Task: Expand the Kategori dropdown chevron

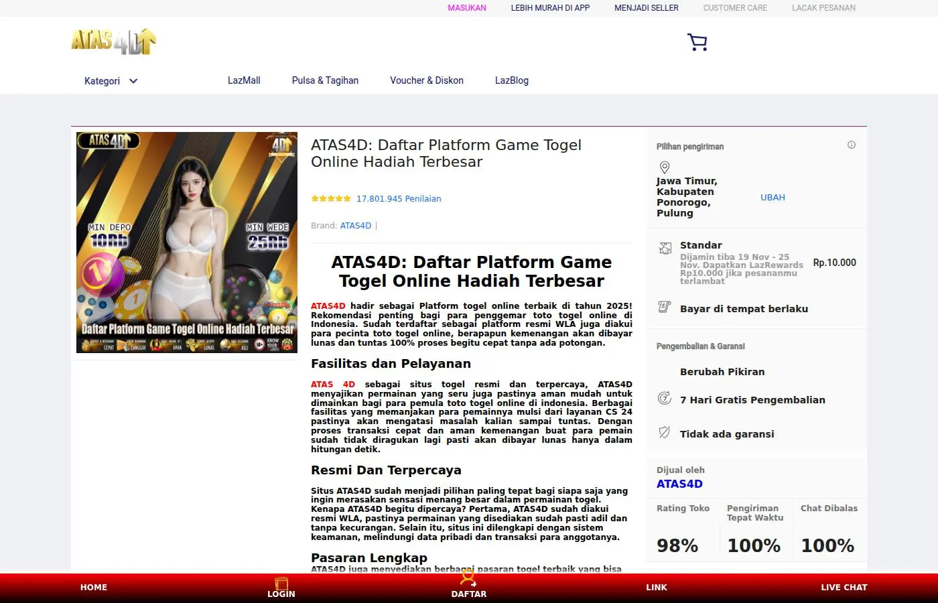Action: [133, 81]
